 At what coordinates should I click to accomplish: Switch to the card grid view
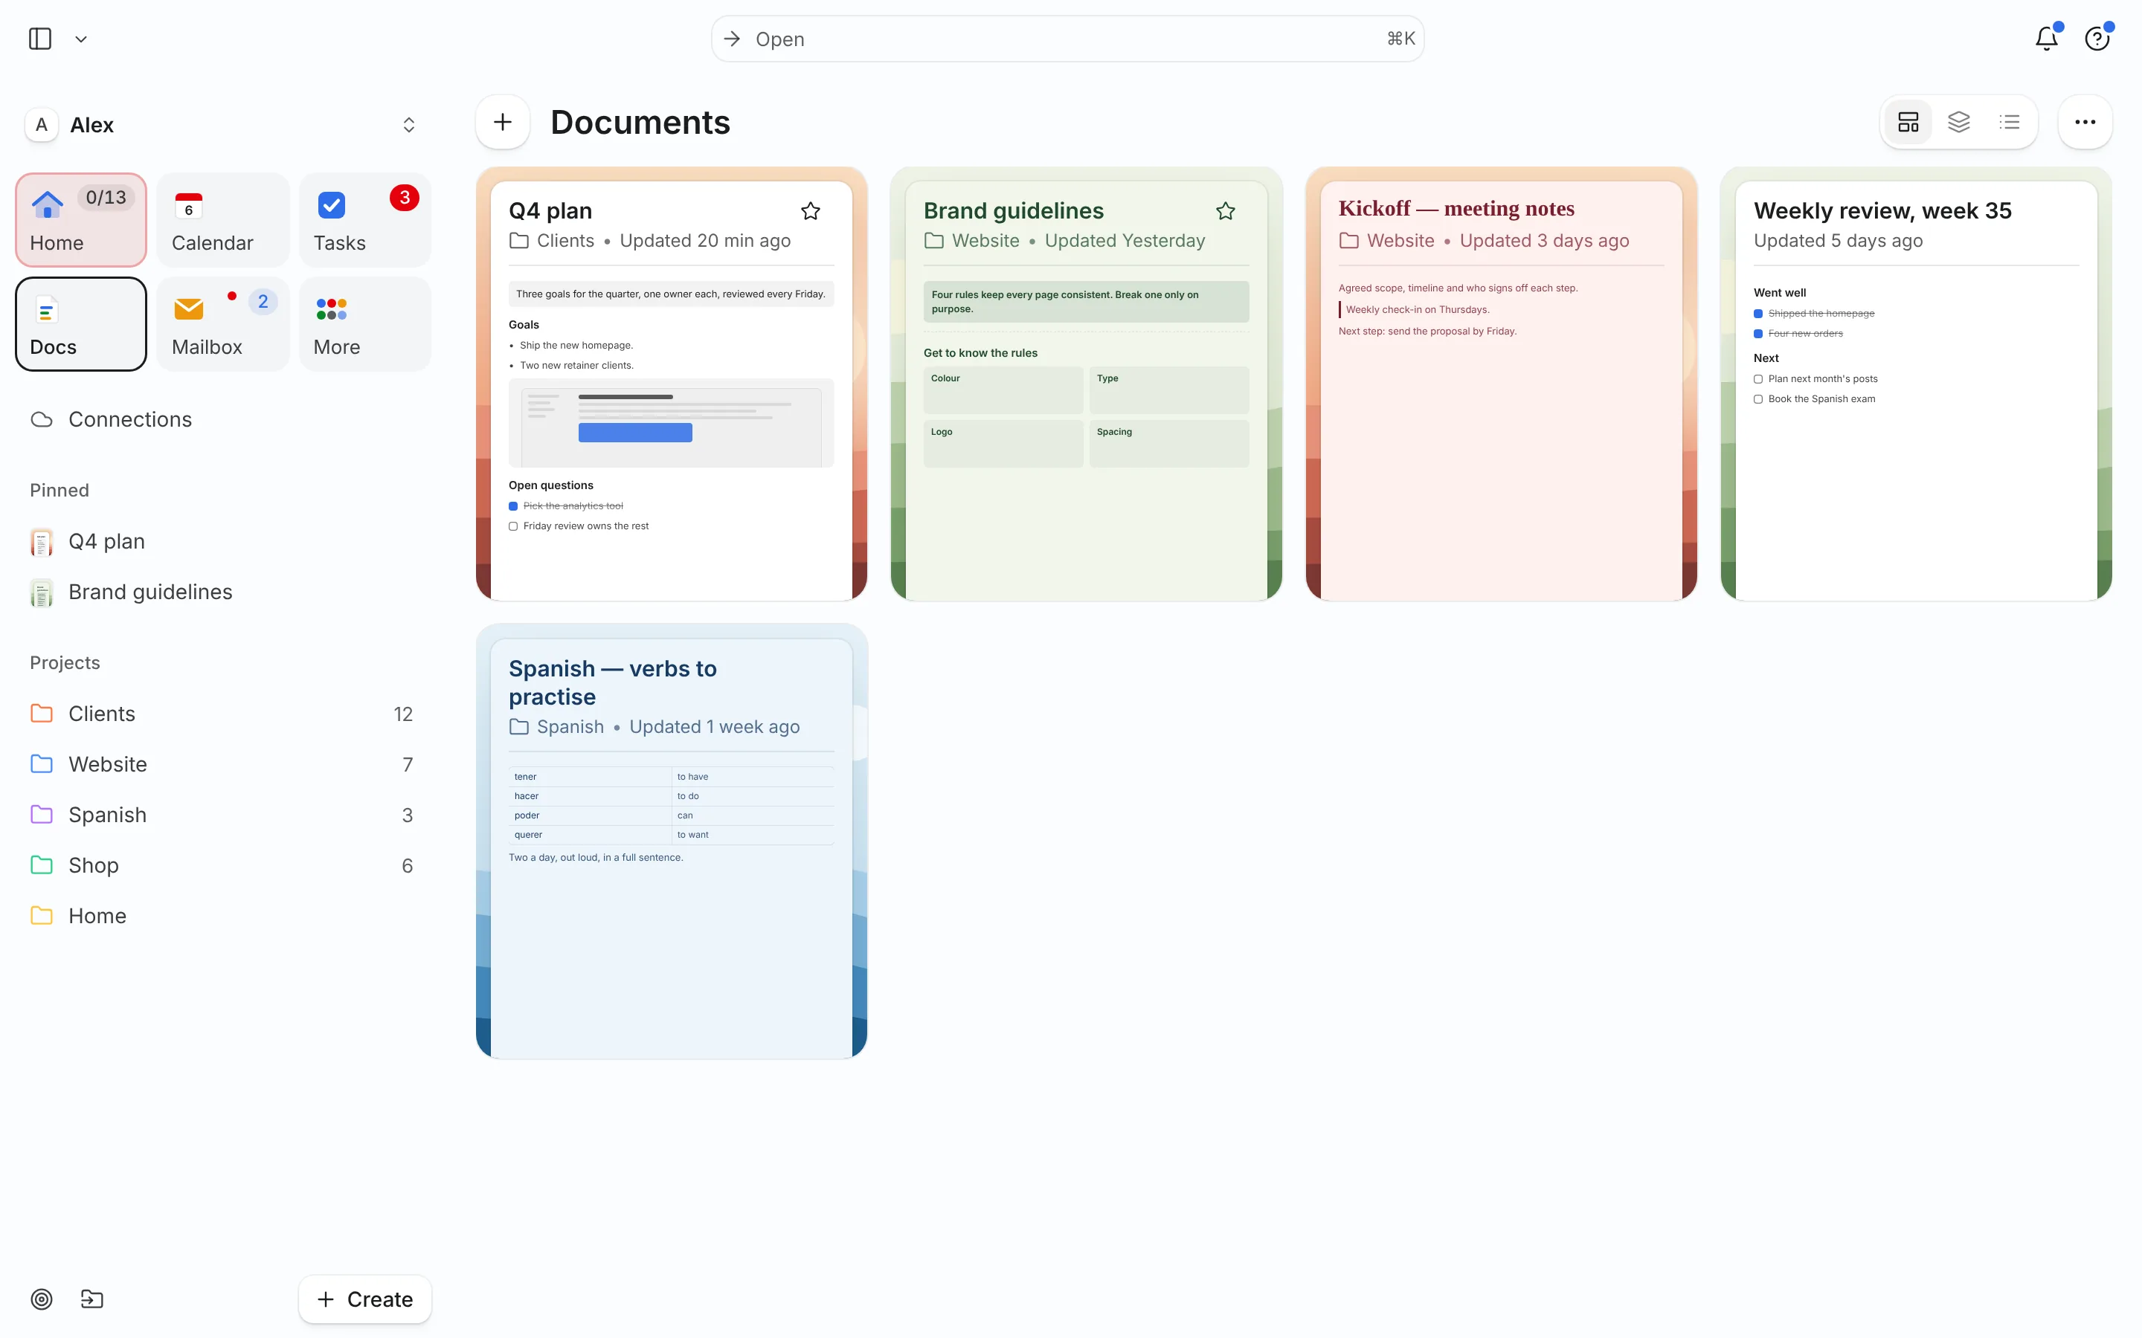click(1908, 122)
